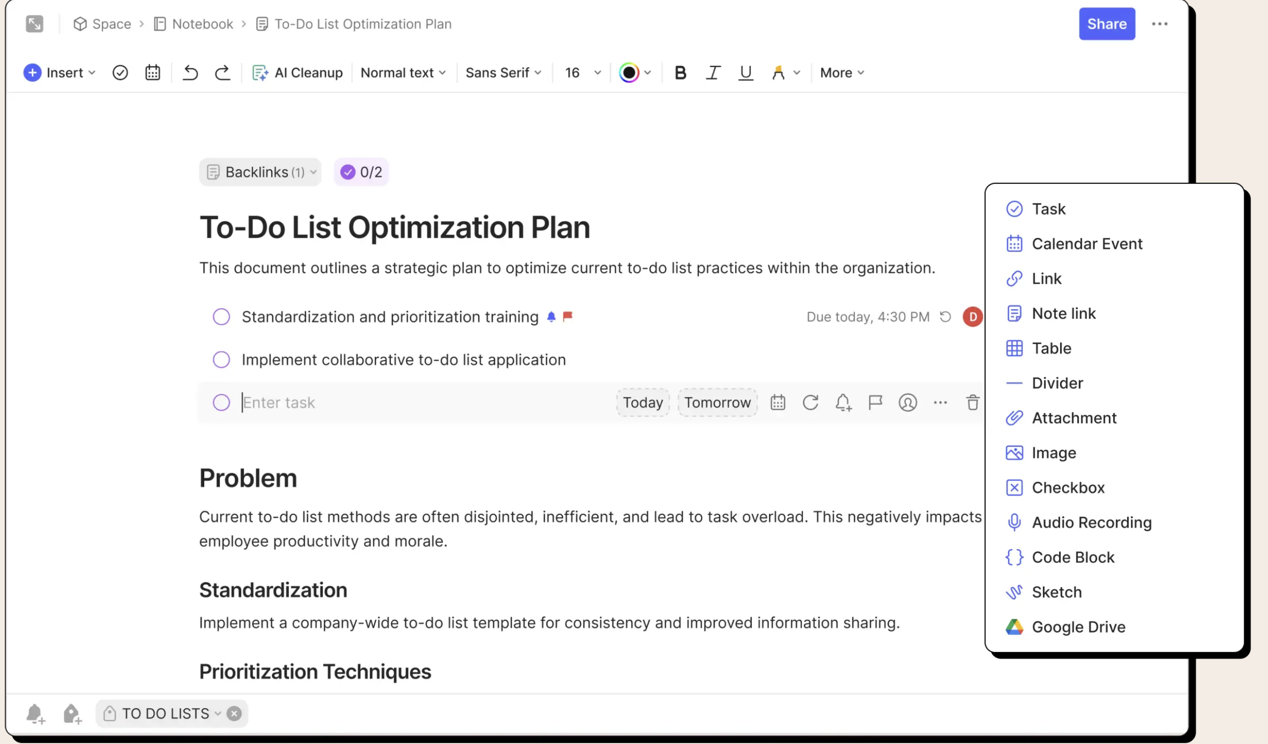This screenshot has width=1268, height=744.
Task: Toggle the empty Enter task circle
Action: (221, 403)
